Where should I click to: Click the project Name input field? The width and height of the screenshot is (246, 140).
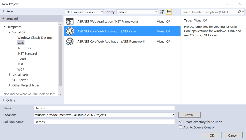104,108
